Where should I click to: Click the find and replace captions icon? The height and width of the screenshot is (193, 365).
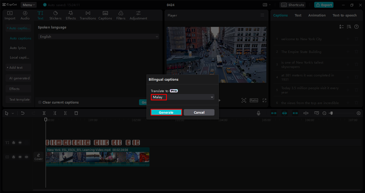(x=349, y=27)
